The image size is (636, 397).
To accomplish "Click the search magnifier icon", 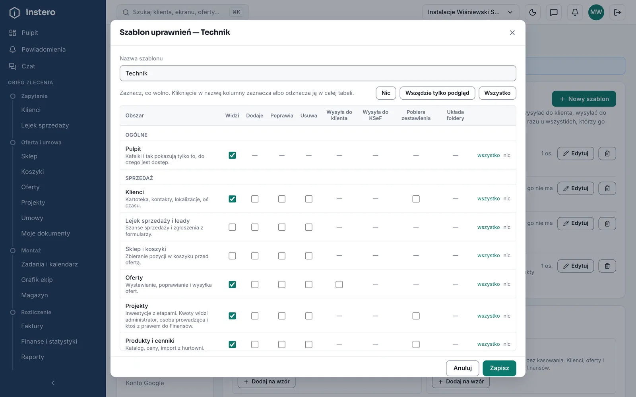I will tap(126, 12).
